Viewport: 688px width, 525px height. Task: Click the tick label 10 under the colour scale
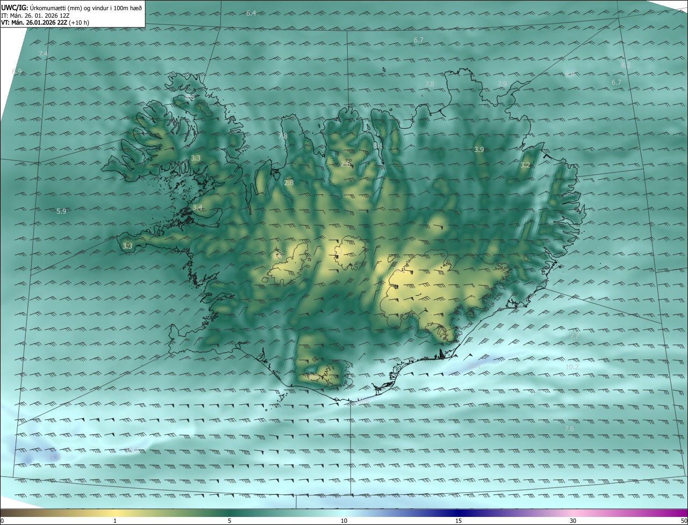[344, 521]
